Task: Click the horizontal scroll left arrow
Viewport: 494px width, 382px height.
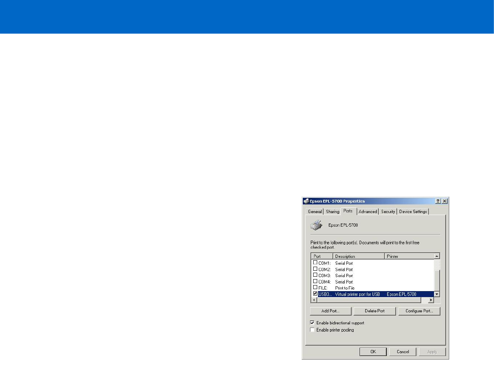Action: point(314,300)
